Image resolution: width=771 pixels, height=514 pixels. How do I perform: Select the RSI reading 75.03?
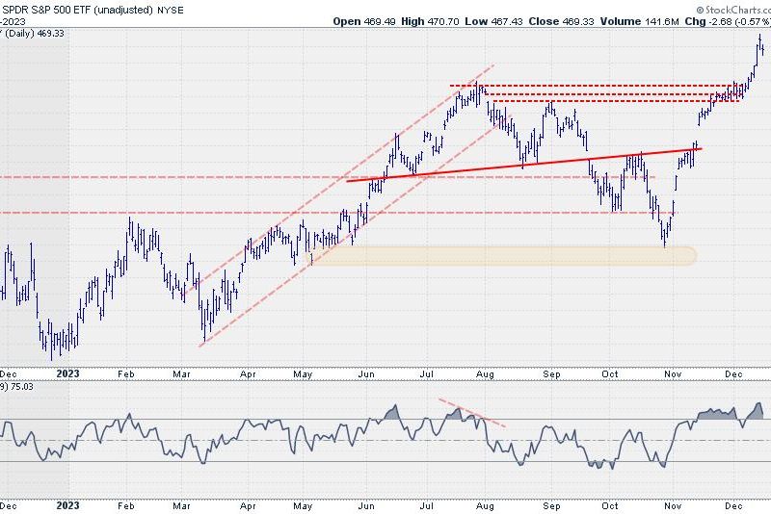click(22, 386)
